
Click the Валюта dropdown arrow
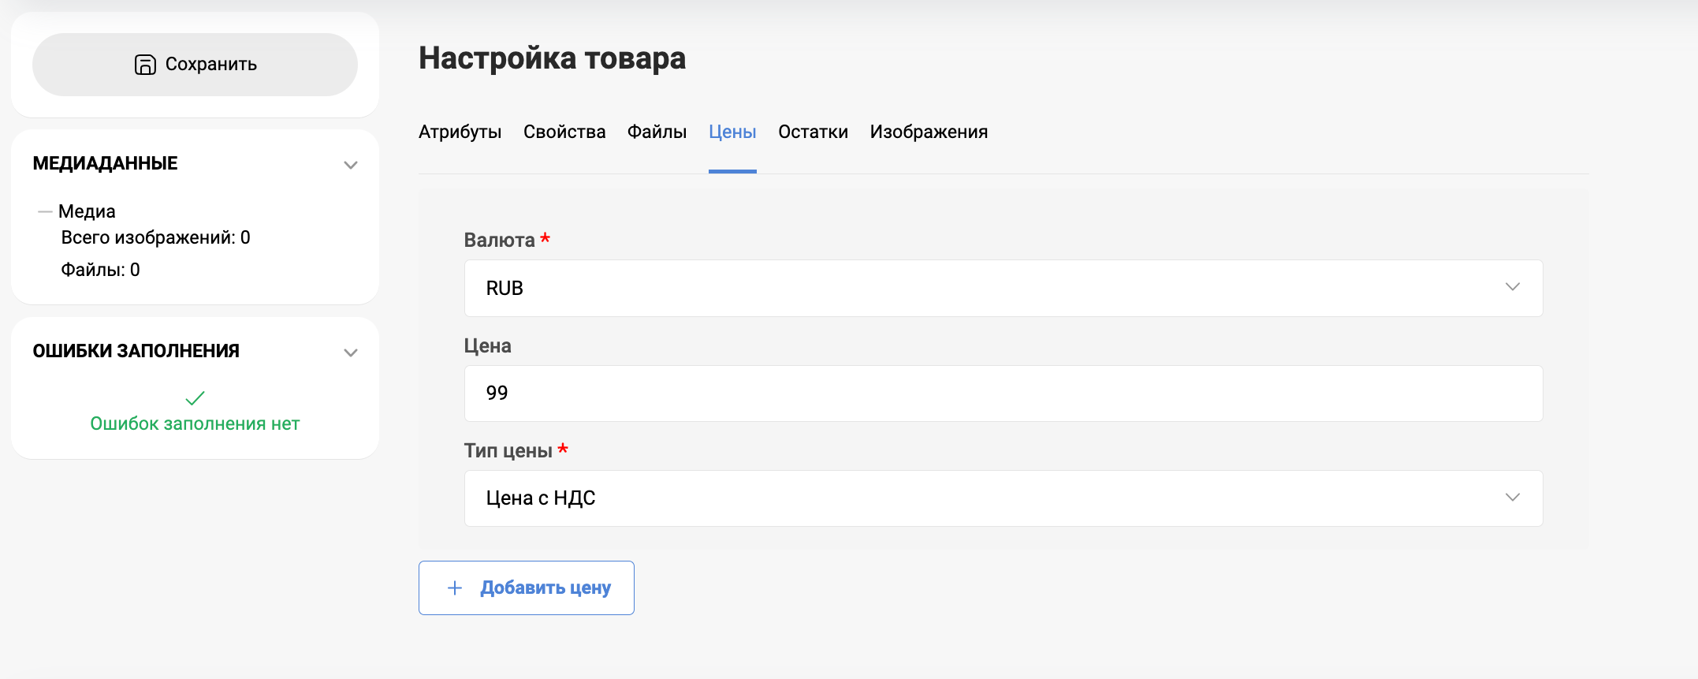(1512, 287)
